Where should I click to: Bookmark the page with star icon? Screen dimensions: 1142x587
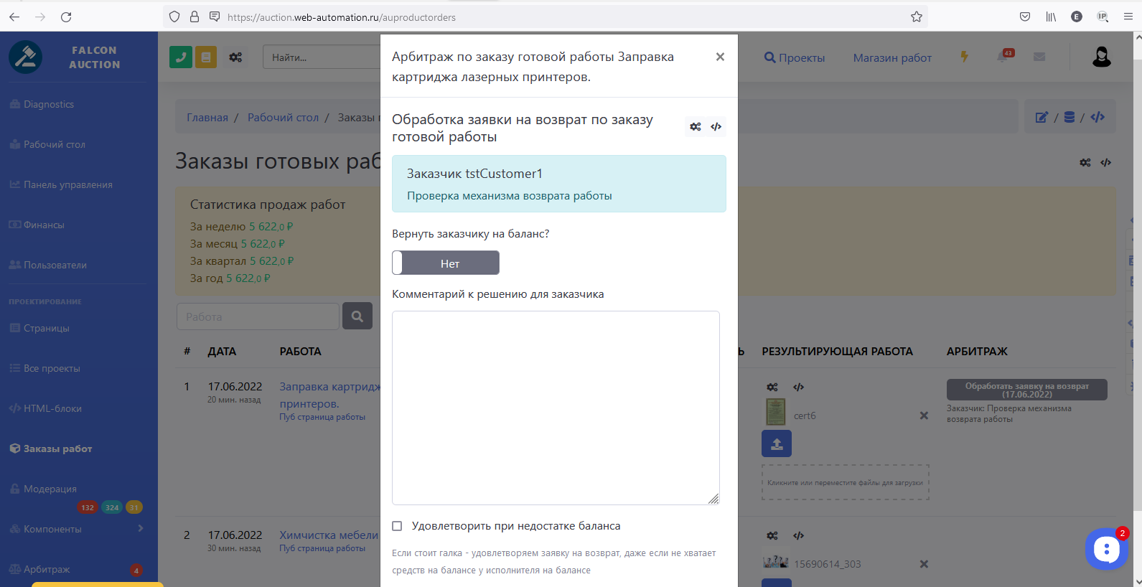click(917, 17)
